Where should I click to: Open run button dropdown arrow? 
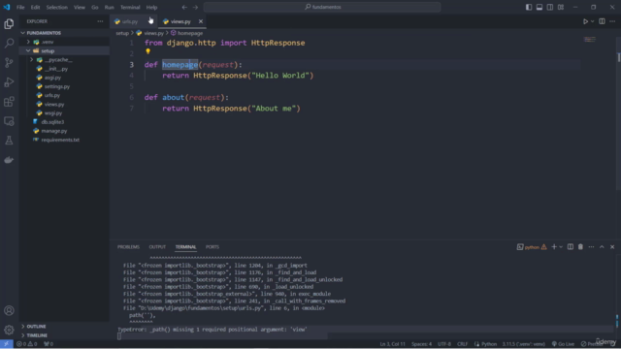point(593,21)
